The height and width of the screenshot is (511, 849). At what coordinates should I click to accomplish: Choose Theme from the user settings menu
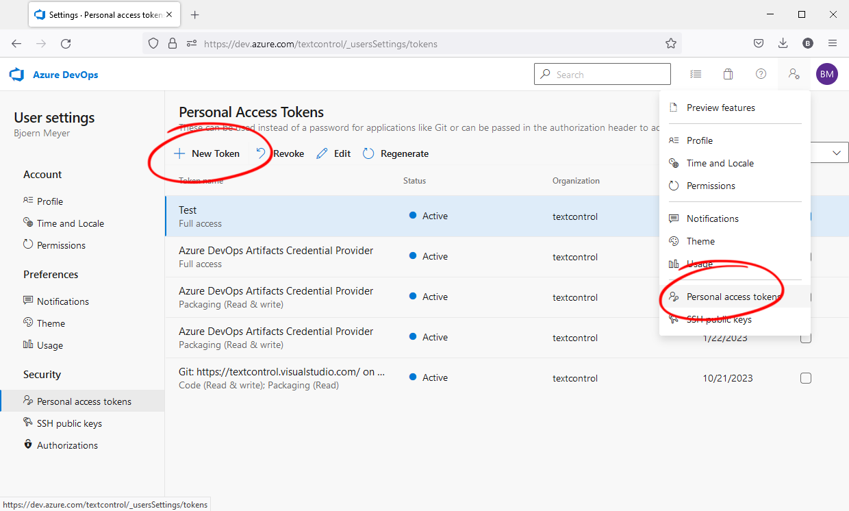pos(700,241)
